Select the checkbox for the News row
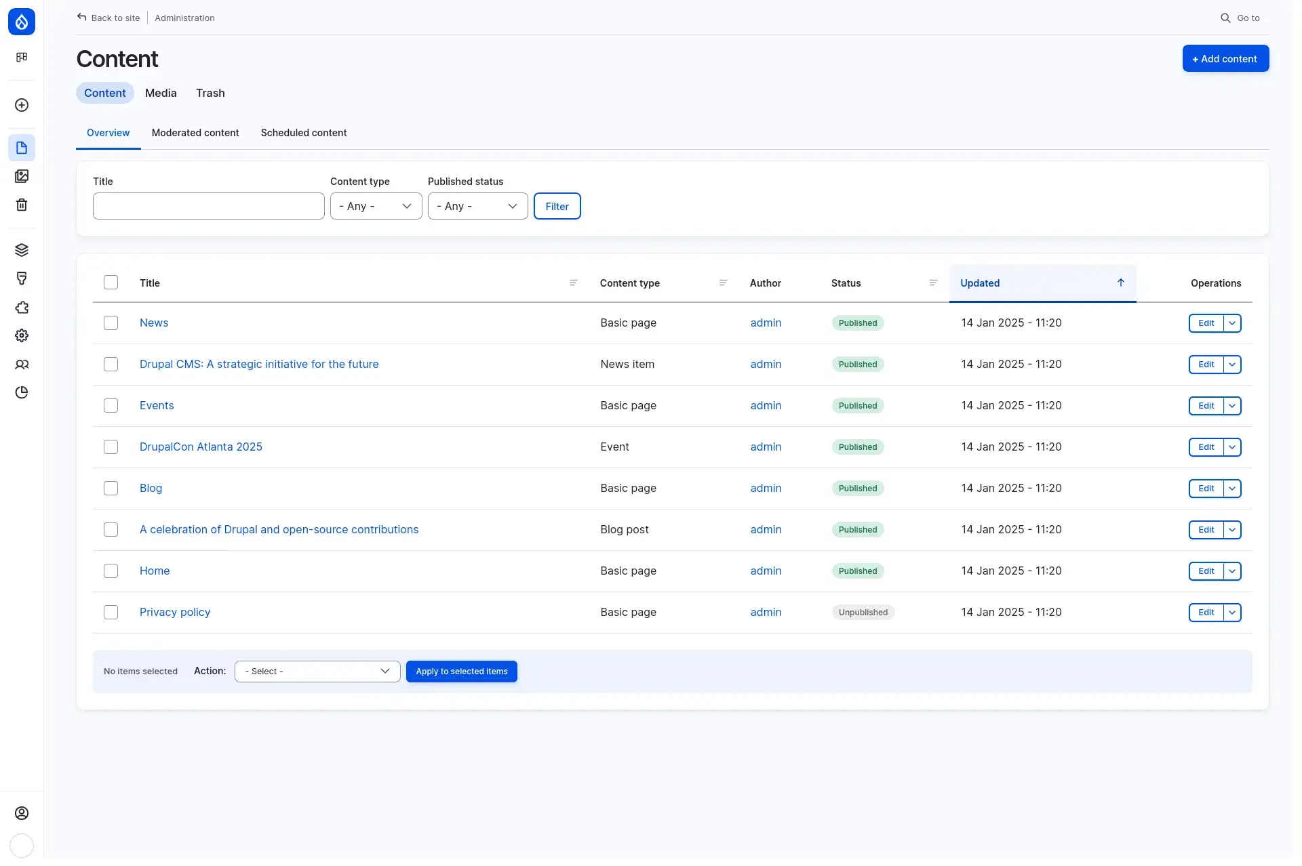1302x866 pixels. tap(111, 323)
